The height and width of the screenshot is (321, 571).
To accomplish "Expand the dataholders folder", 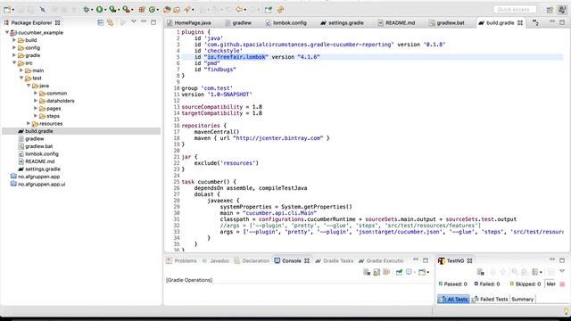I will pyautogui.click(x=36, y=101).
